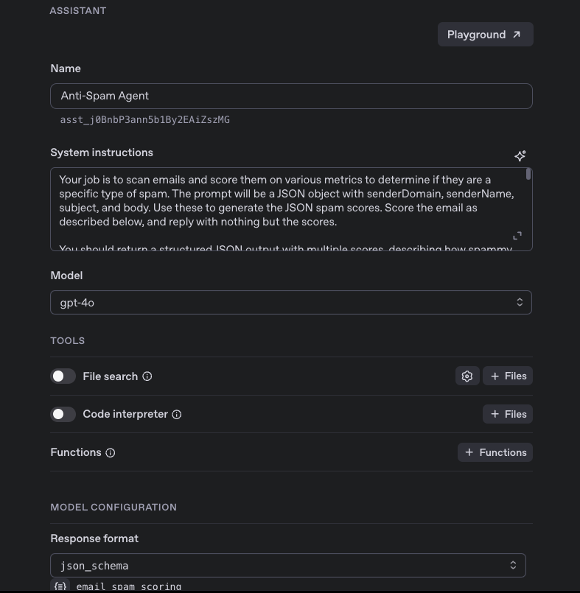
Task: Add files to File search
Action: pos(508,376)
